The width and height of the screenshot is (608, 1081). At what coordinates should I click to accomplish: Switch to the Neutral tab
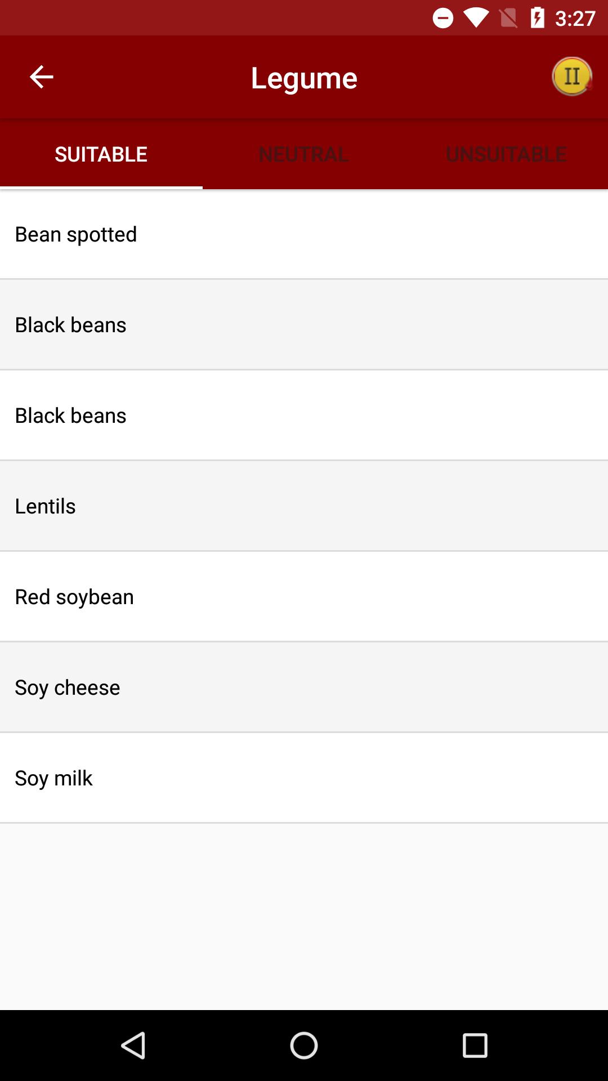(303, 154)
